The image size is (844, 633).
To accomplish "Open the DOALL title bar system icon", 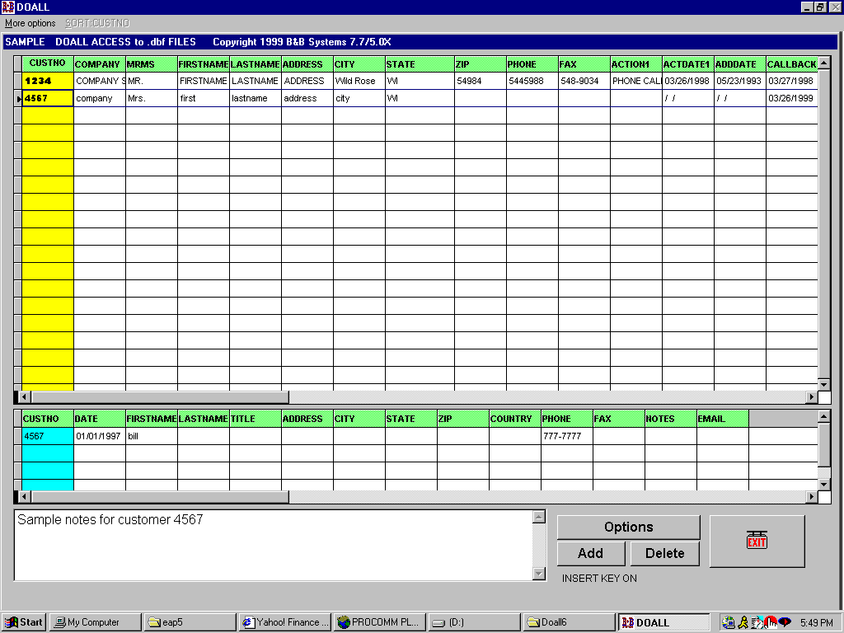I will click(x=8, y=7).
